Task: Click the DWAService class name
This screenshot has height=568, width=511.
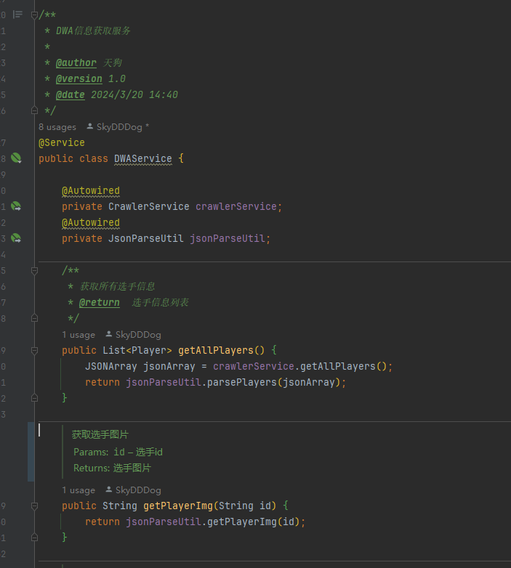Action: pyautogui.click(x=143, y=158)
